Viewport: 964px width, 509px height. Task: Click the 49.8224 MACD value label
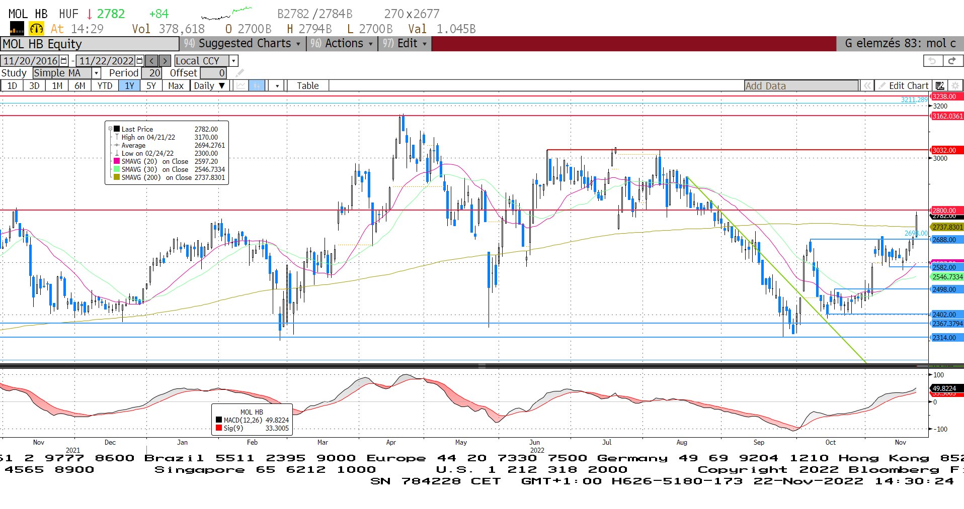click(x=946, y=388)
